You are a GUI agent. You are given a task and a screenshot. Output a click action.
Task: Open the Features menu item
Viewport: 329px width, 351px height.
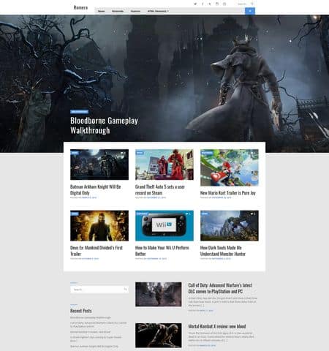135,11
